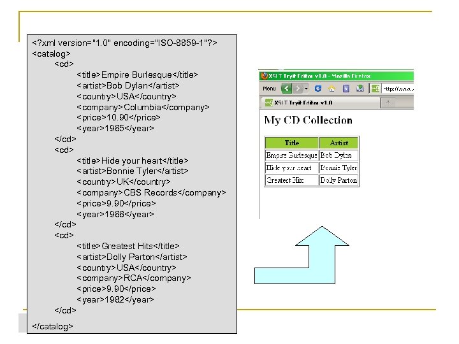Go to the Home page icon
Viewport: 459px width, 344px height.
[x=331, y=89]
